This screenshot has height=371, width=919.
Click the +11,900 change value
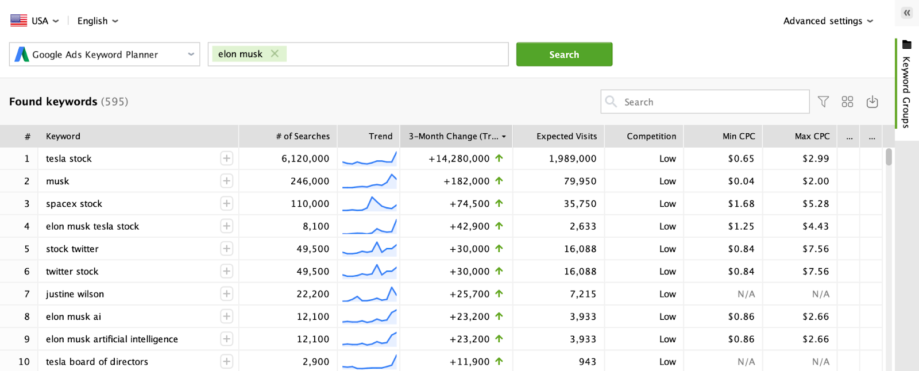pyautogui.click(x=470, y=362)
